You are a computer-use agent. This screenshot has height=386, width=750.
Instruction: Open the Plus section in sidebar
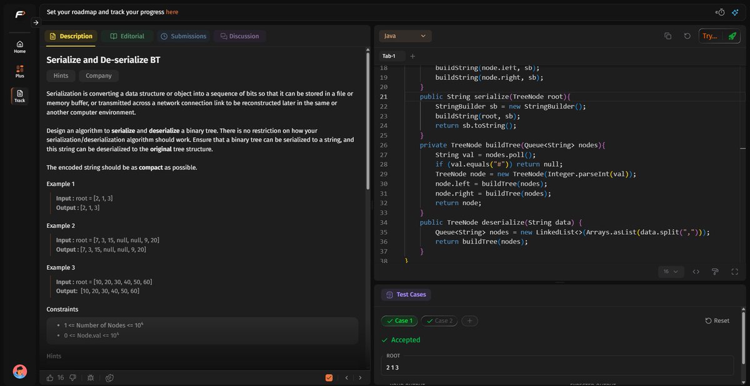pyautogui.click(x=20, y=71)
